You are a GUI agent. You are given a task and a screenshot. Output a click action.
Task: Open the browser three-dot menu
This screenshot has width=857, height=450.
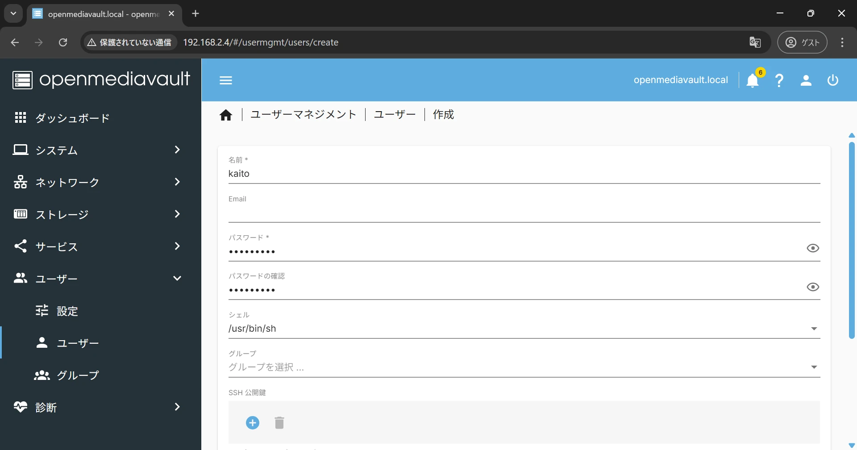pyautogui.click(x=842, y=42)
